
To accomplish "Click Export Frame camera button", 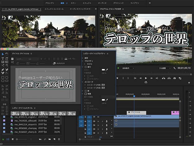I will pos(174,78).
